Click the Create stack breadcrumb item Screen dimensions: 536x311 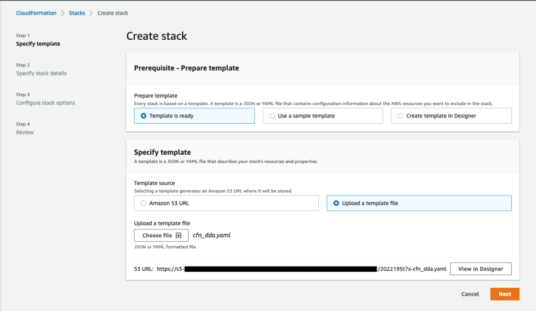pyautogui.click(x=112, y=13)
